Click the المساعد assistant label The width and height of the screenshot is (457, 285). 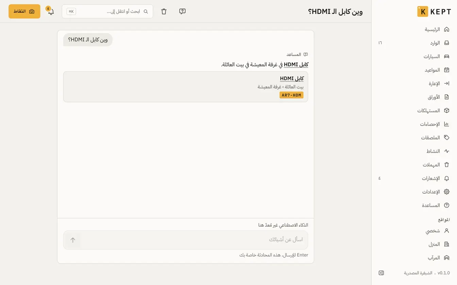point(294,55)
